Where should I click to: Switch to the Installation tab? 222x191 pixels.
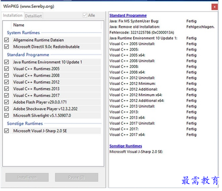click(13, 15)
